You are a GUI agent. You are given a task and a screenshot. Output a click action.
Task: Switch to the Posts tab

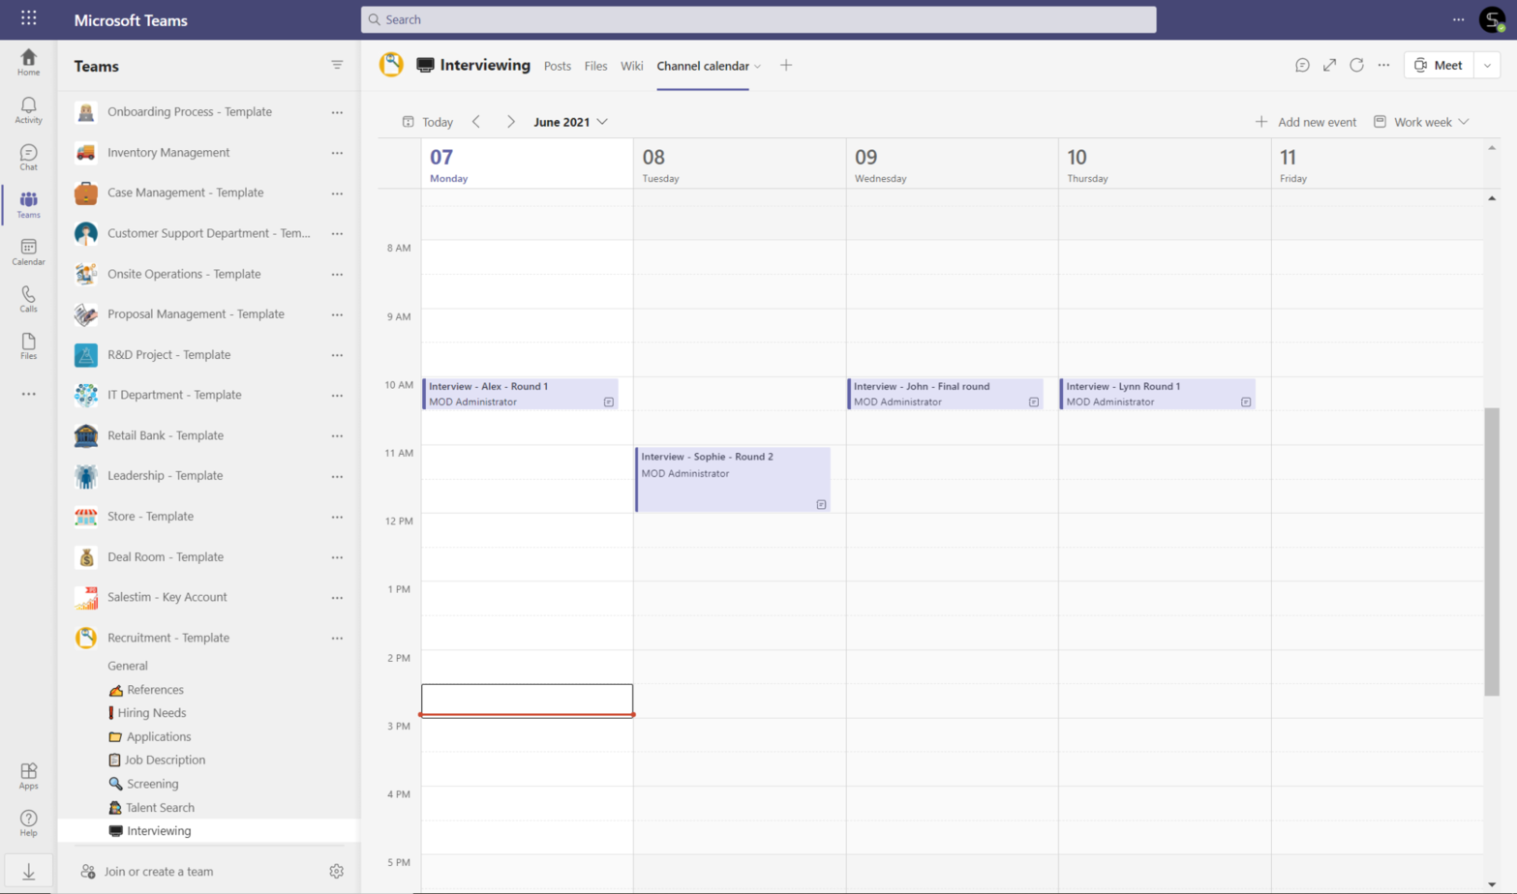pos(557,66)
